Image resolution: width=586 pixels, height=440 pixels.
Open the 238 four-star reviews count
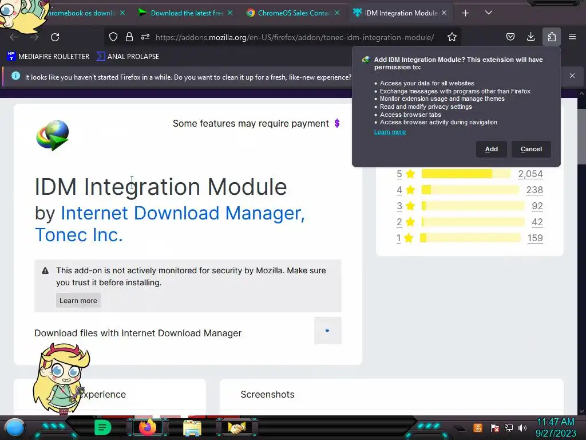pyautogui.click(x=534, y=190)
